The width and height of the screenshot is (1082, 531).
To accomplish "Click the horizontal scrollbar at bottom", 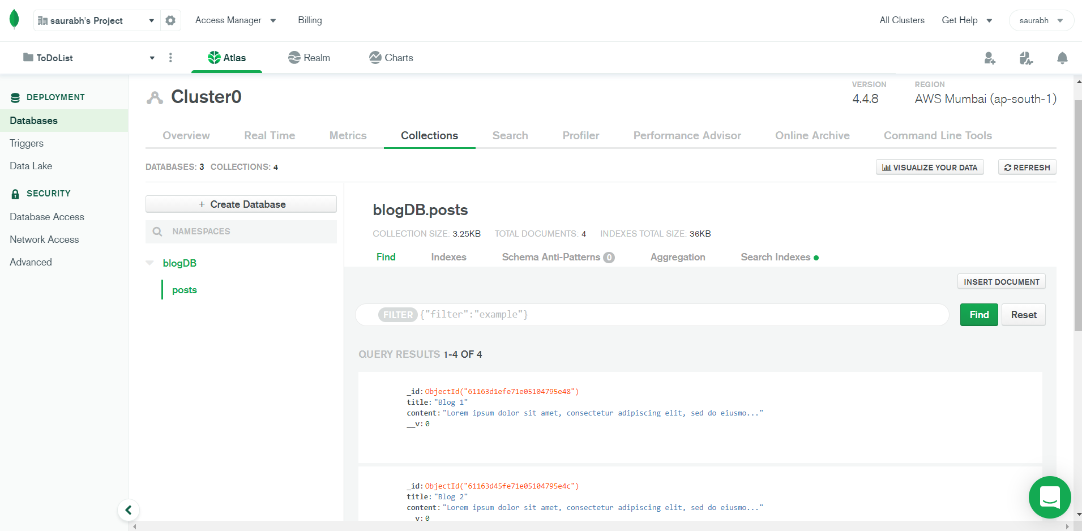I will [x=601, y=526].
